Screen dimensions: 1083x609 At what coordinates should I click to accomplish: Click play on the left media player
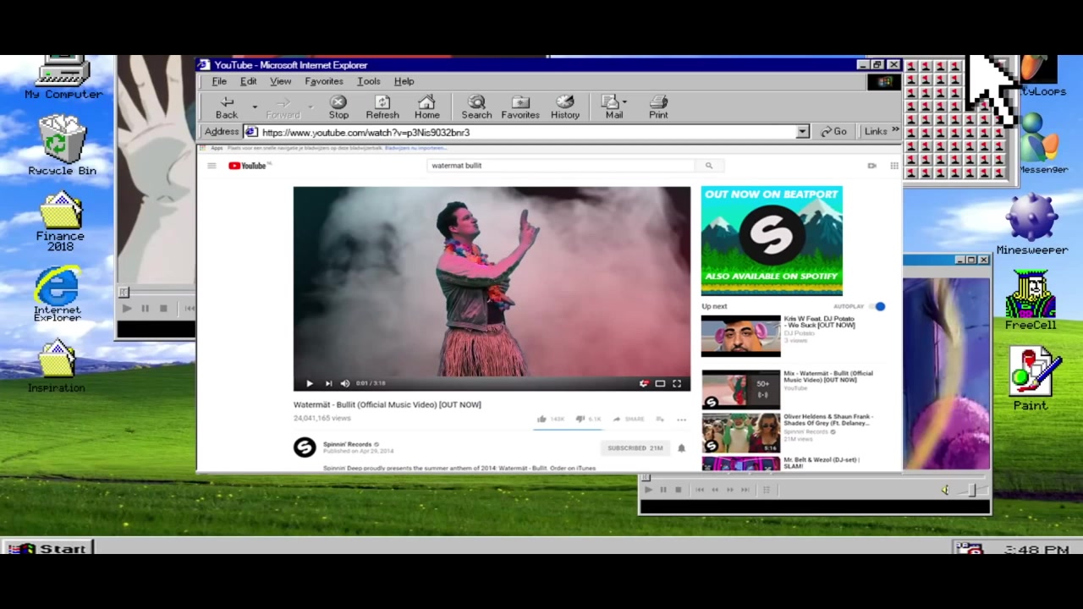coord(127,309)
